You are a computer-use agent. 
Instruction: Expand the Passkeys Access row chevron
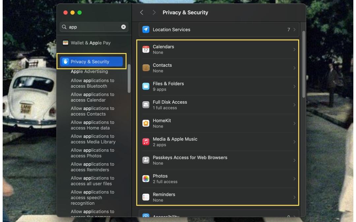coord(294,160)
